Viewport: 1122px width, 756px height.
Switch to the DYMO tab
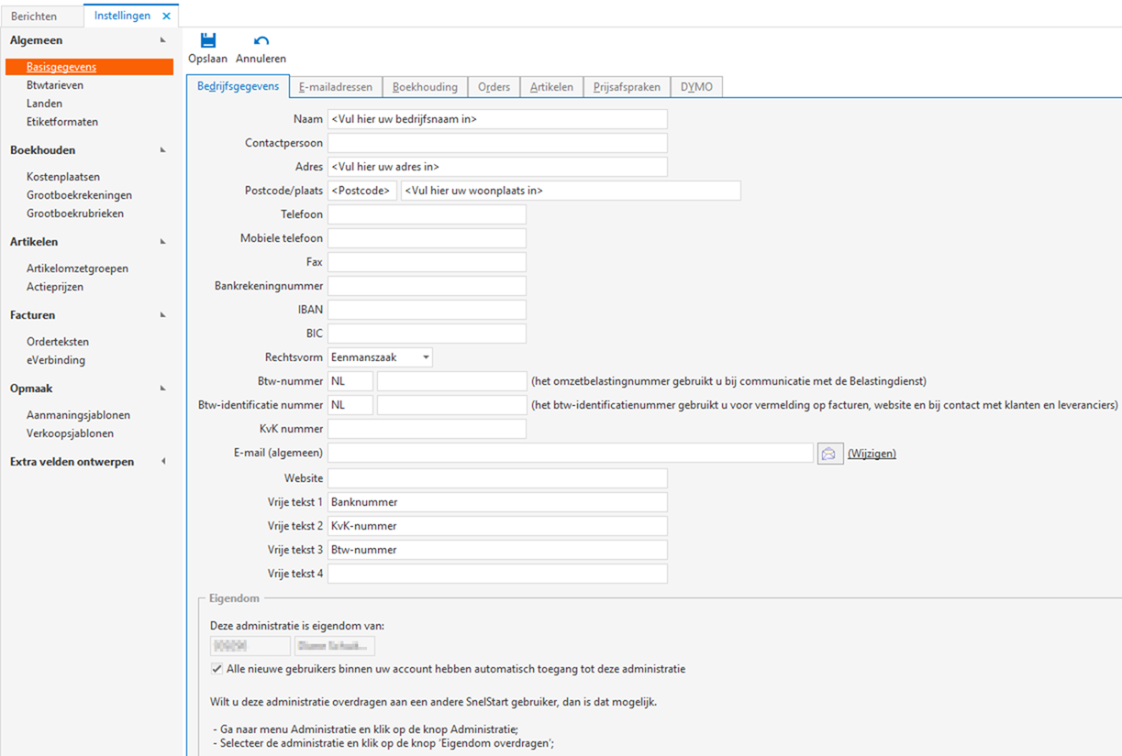696,86
